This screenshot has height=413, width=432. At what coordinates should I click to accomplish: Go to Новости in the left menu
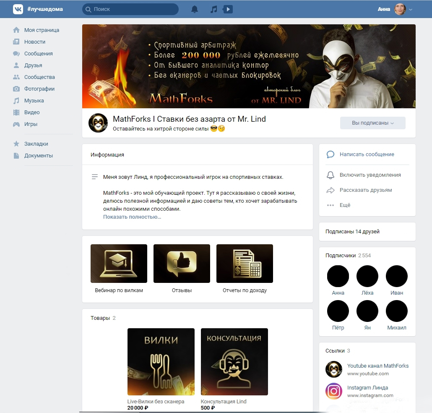(35, 42)
